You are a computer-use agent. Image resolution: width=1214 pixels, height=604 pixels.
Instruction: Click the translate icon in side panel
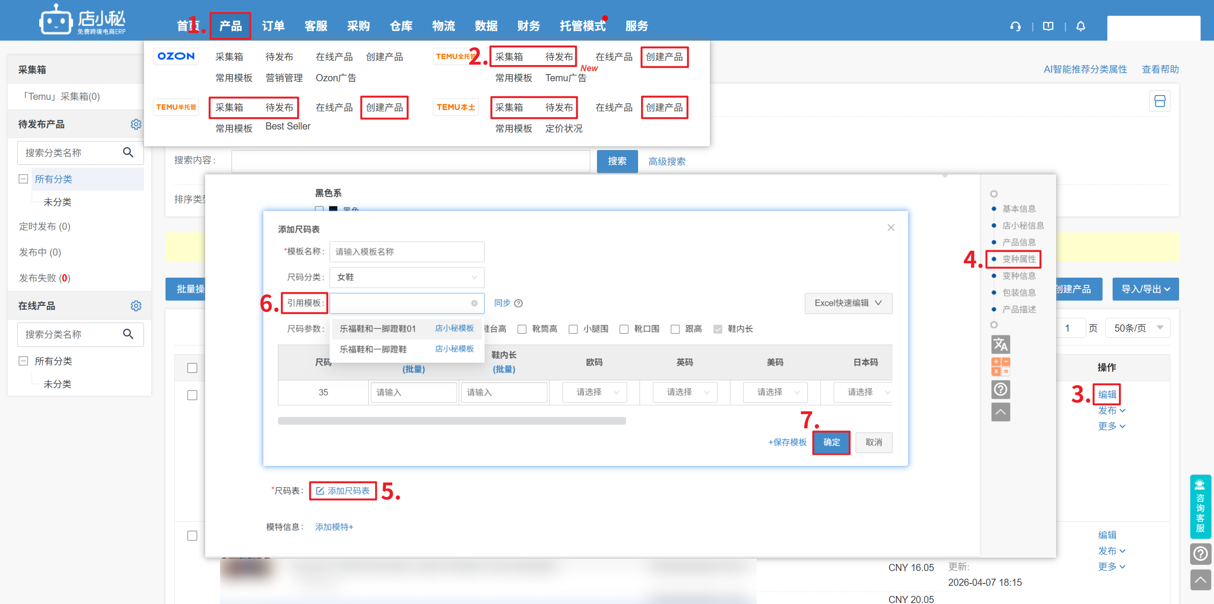click(x=1000, y=344)
